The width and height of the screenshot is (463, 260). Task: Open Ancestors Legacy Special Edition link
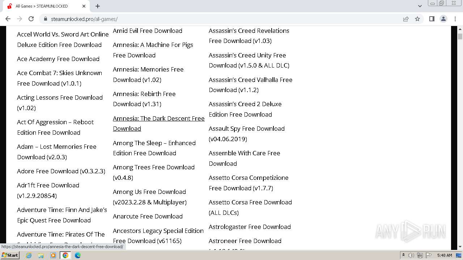coord(158,236)
